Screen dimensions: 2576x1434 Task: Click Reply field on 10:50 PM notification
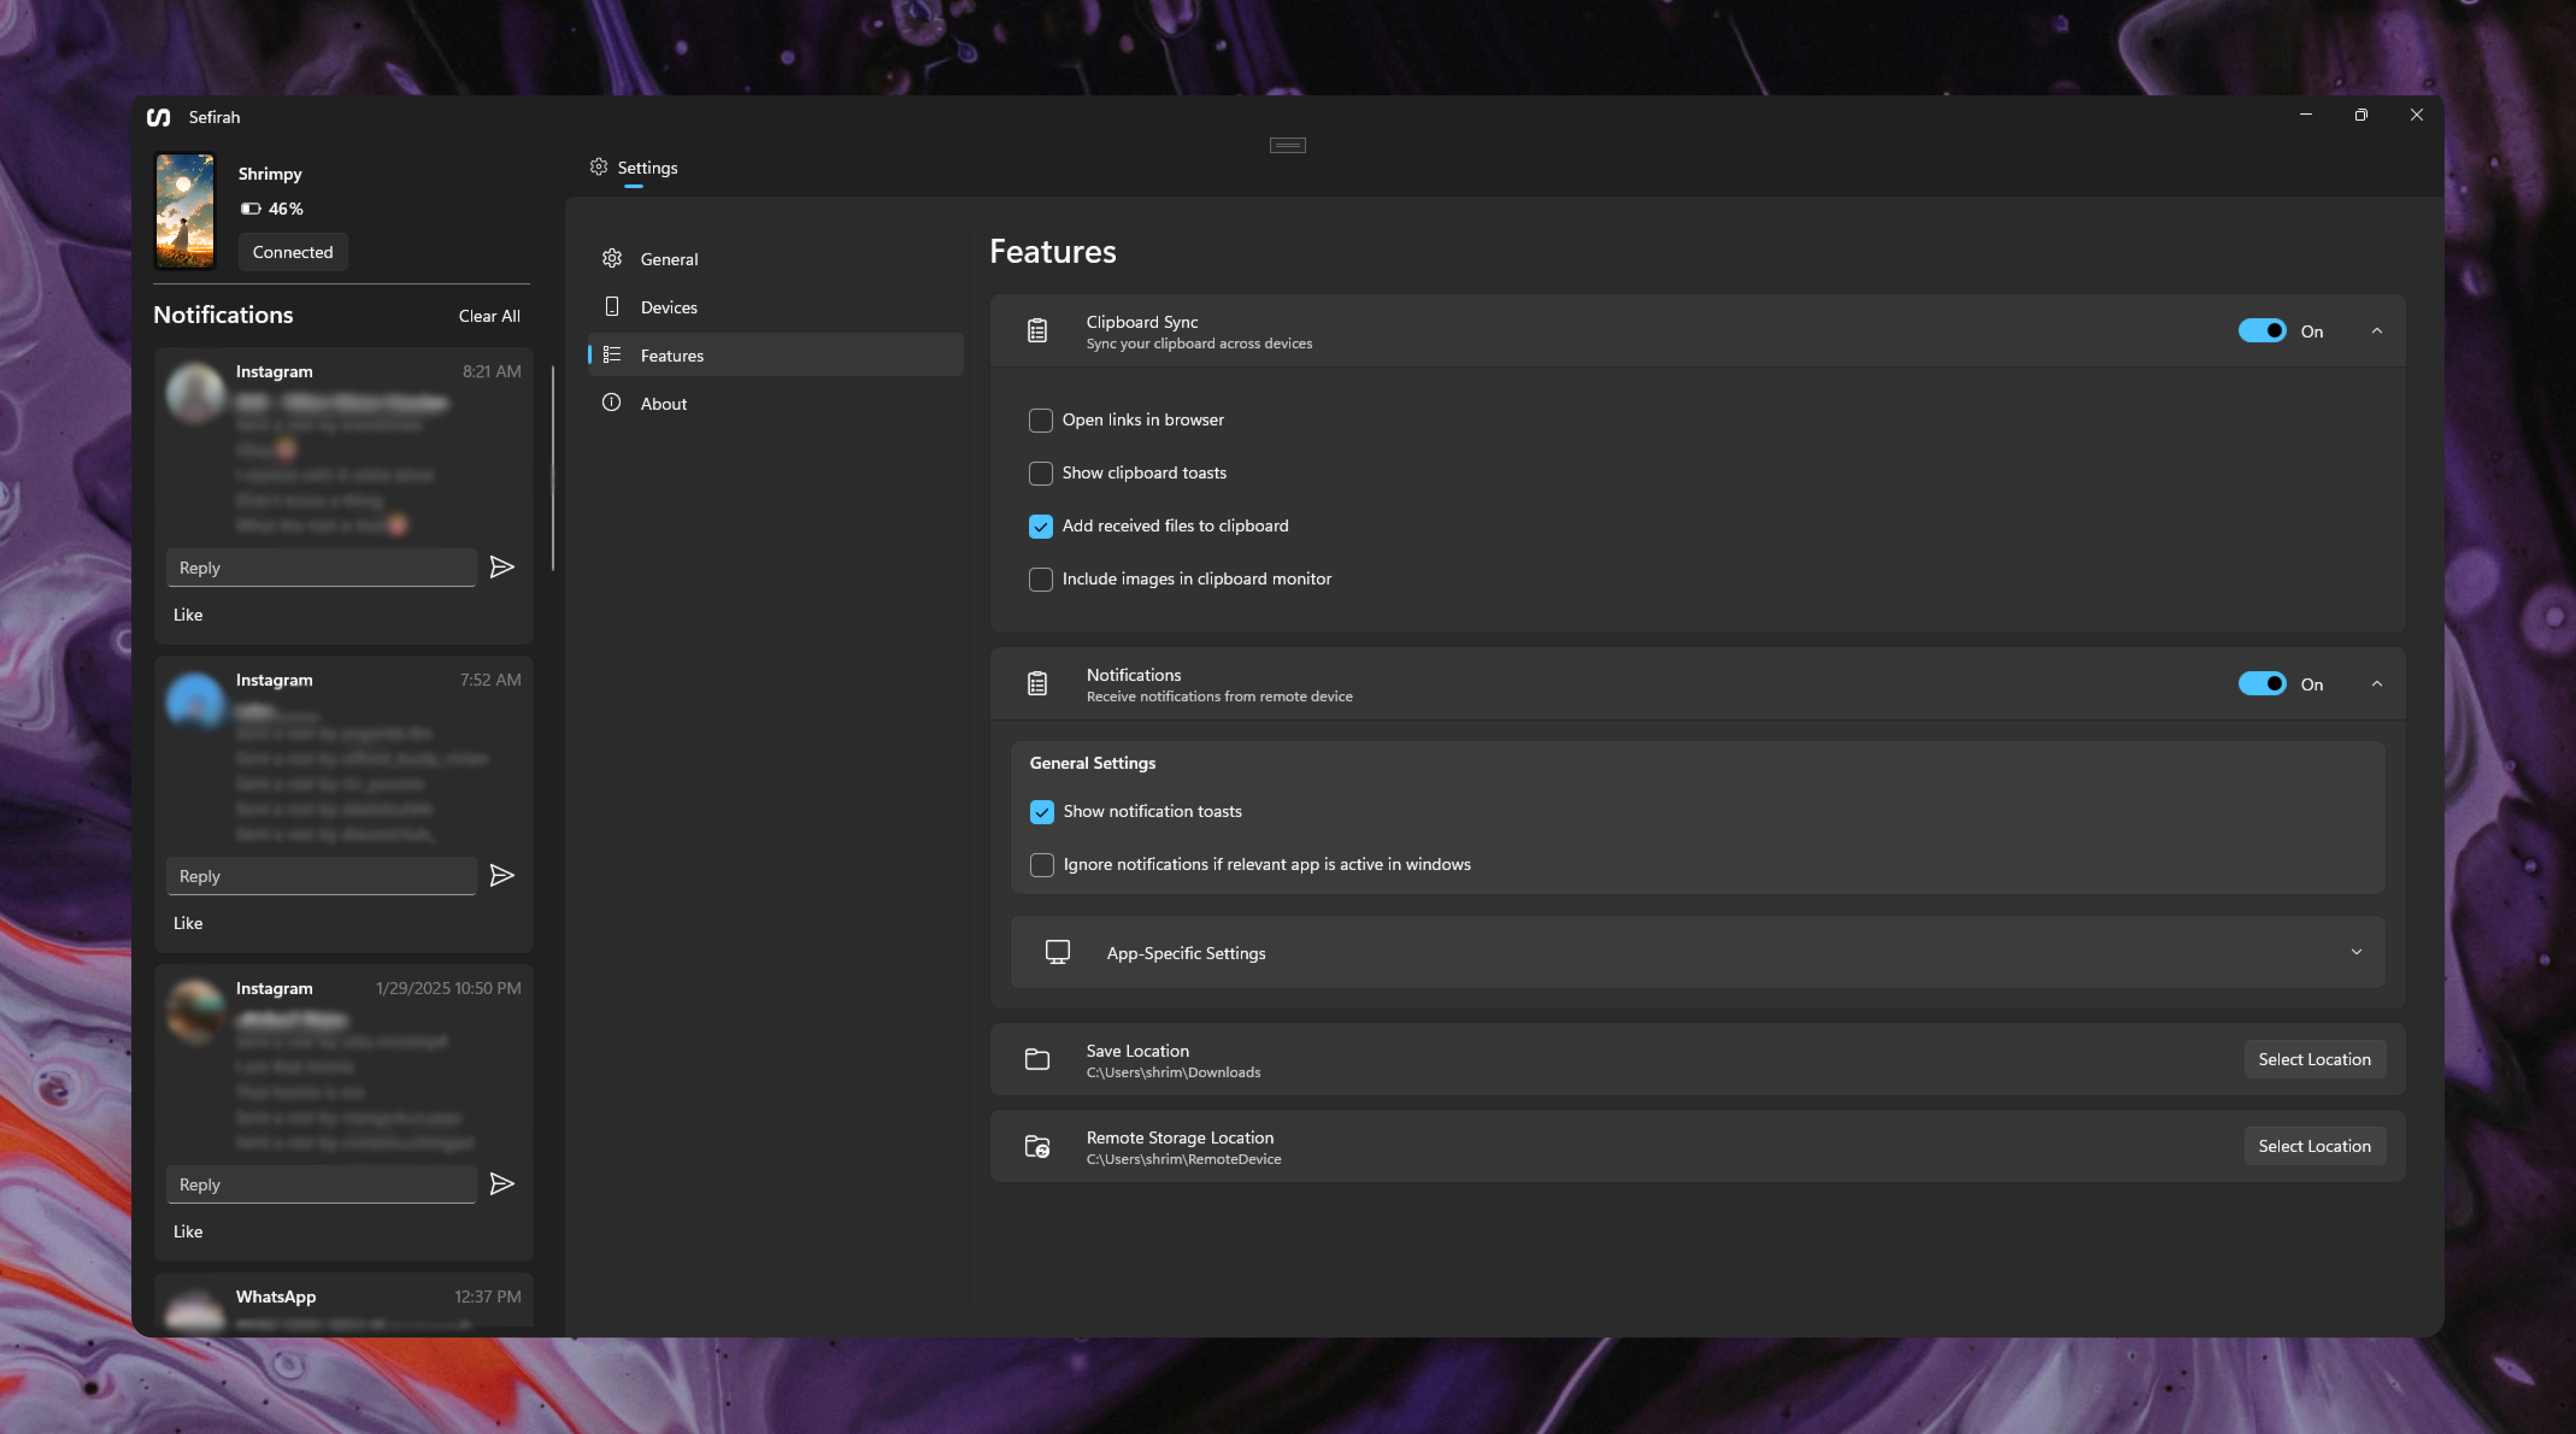click(x=321, y=1184)
